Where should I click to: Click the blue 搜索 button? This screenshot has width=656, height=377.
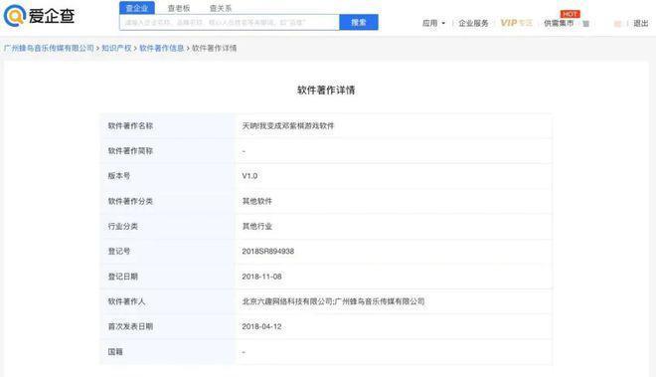pyautogui.click(x=359, y=22)
